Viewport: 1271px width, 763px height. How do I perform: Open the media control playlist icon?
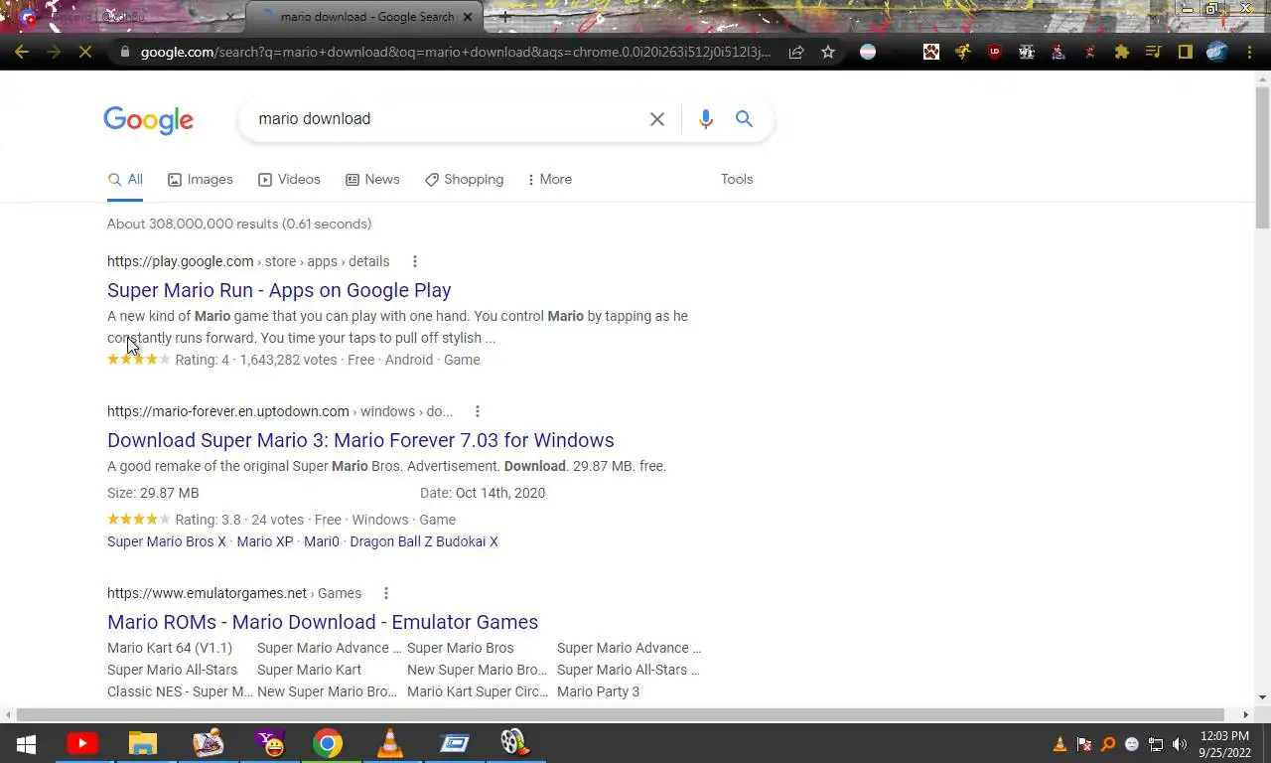[x=1154, y=52]
